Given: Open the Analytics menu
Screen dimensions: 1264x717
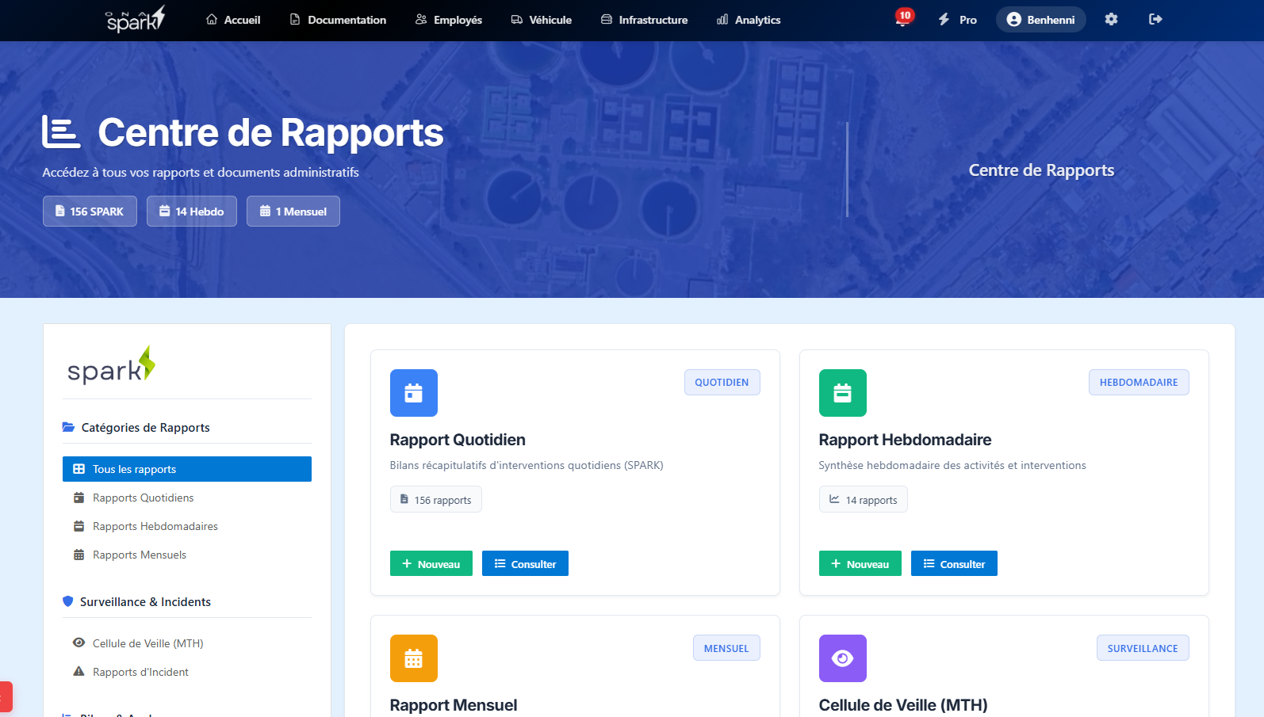Looking at the screenshot, I should coord(749,20).
